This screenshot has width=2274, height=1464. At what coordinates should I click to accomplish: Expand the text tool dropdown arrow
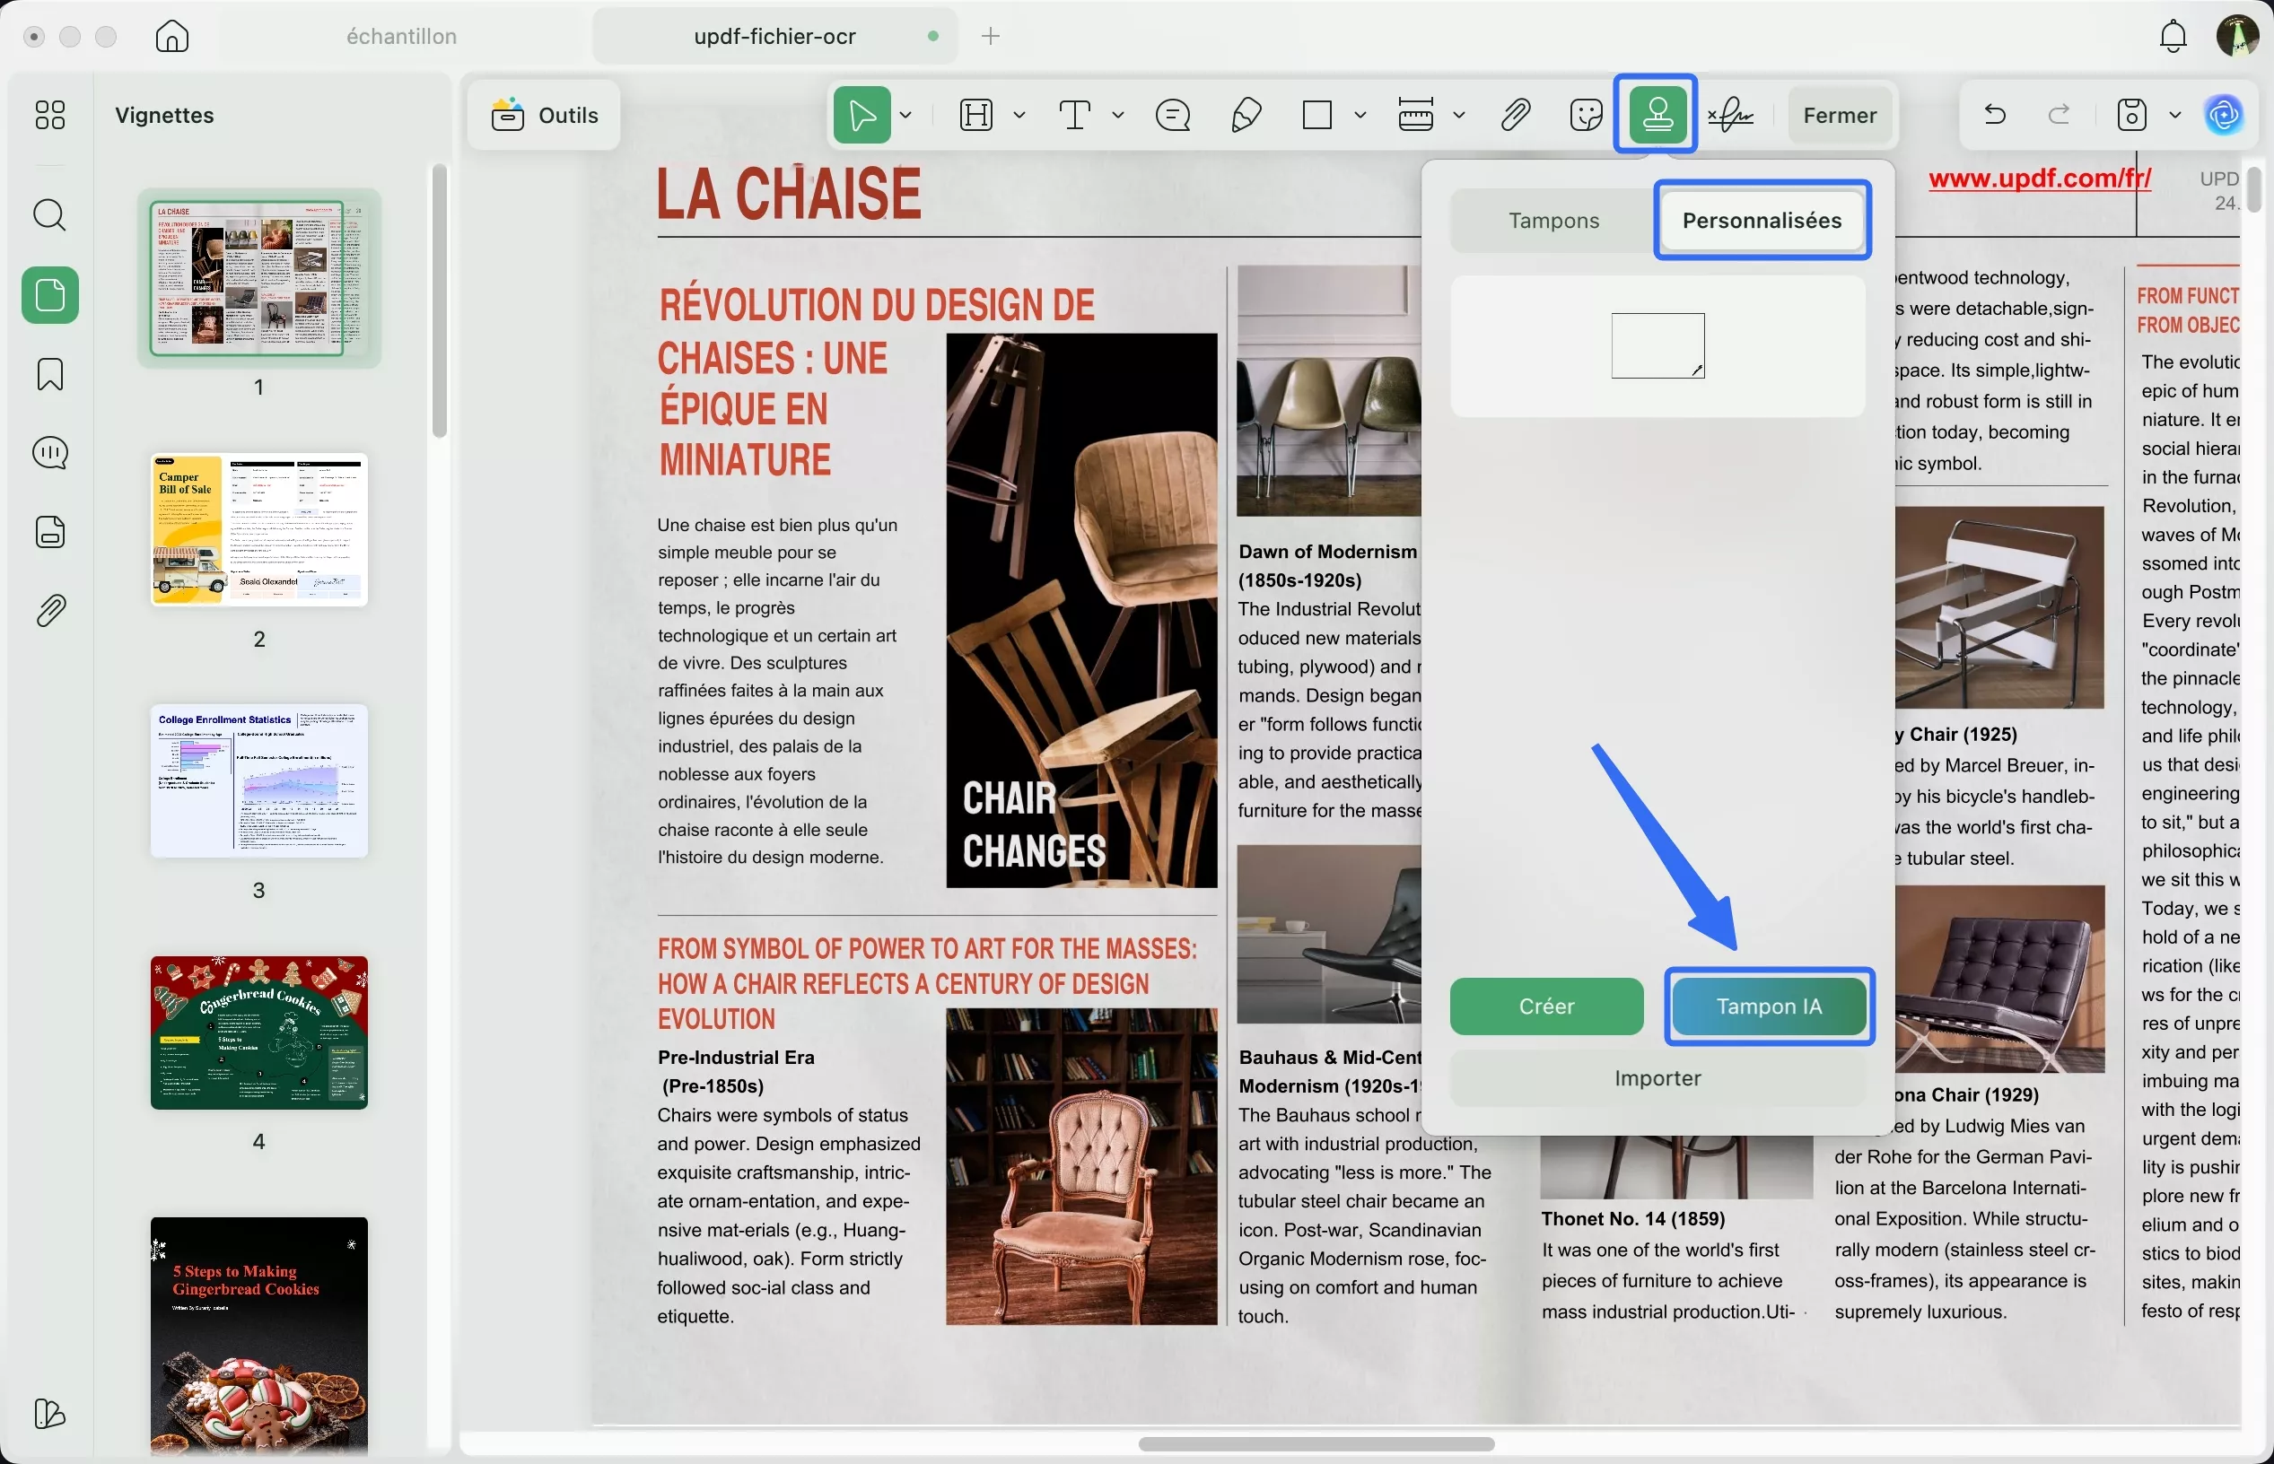pos(1118,115)
